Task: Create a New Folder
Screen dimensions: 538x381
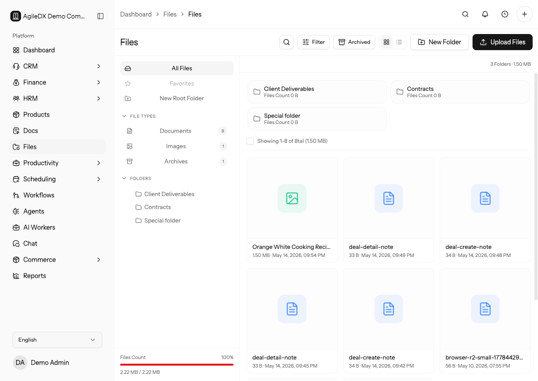Action: point(439,42)
